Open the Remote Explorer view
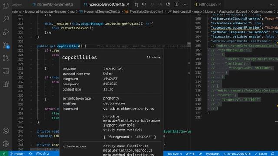This screenshot has width=278, height=156. coord(6,71)
